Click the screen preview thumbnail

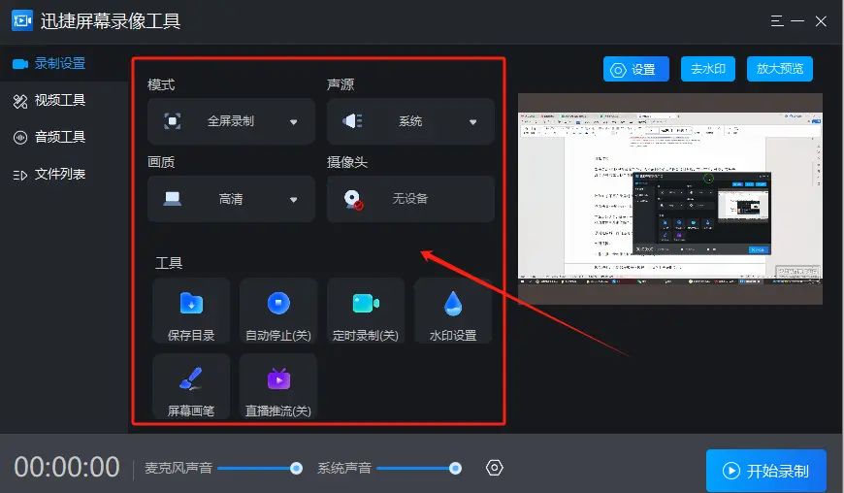pyautogui.click(x=669, y=199)
